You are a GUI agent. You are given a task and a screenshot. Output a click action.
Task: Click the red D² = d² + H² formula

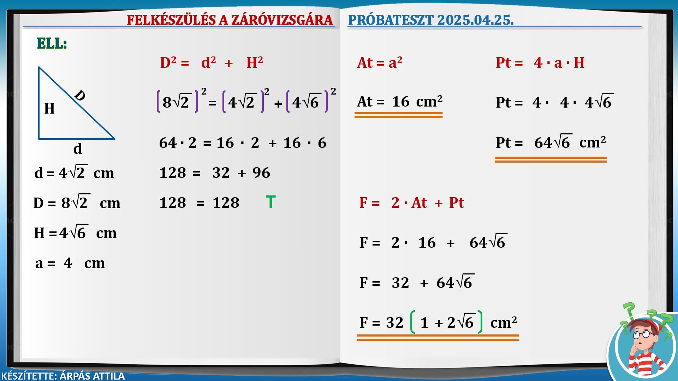pyautogui.click(x=211, y=63)
